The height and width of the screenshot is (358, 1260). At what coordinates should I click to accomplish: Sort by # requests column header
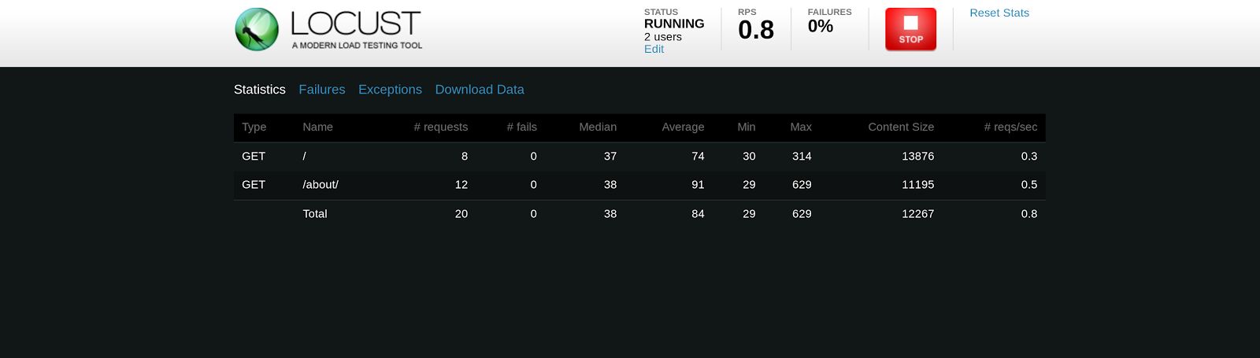440,127
